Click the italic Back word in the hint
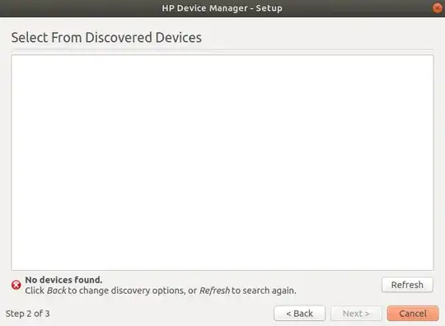Viewport: 445px width, 326px height. click(x=57, y=291)
